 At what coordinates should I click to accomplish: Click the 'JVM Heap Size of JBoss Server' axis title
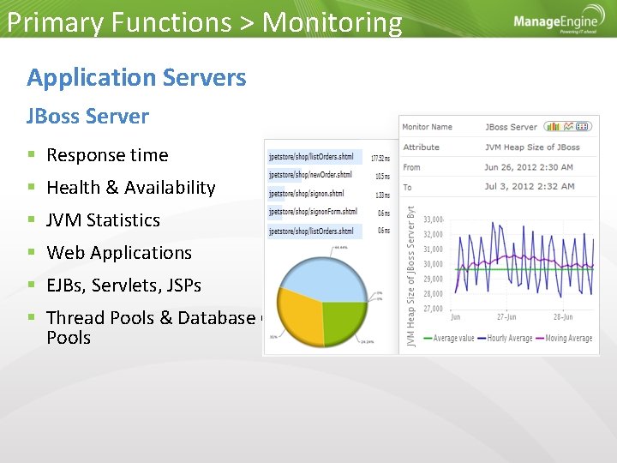[x=410, y=276]
